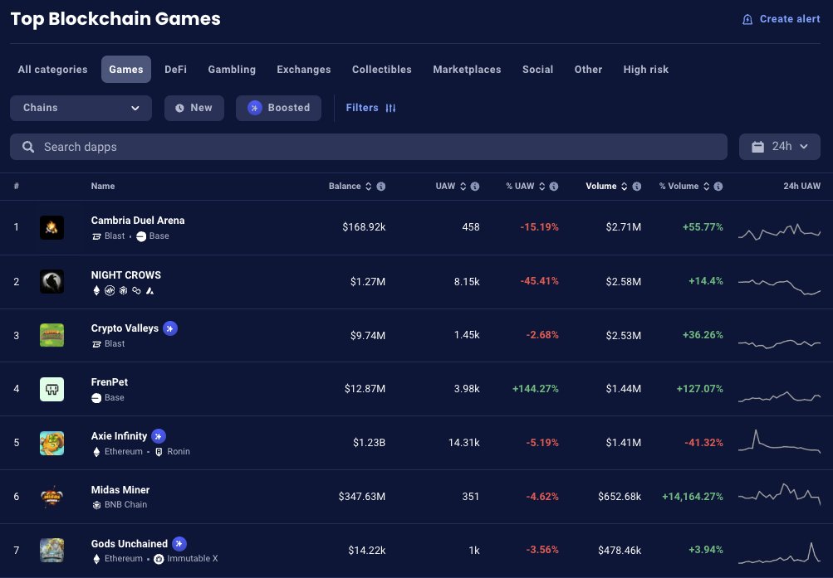Click the Blast icon under Cambria Duel Arena
Image resolution: width=833 pixels, height=578 pixels.
pos(96,236)
